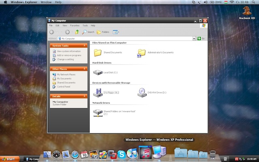Open Mail from the Dock

tap(66, 155)
